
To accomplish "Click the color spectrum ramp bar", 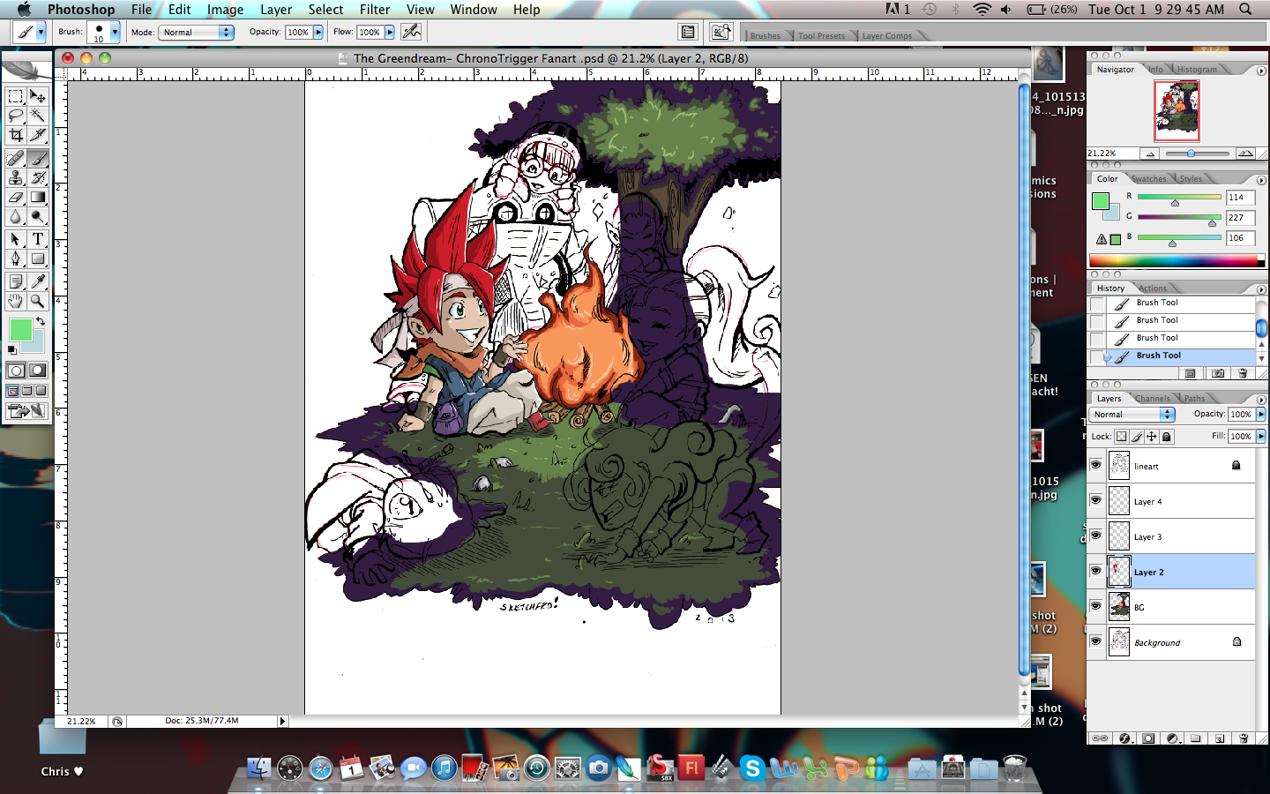I will click(x=1177, y=260).
